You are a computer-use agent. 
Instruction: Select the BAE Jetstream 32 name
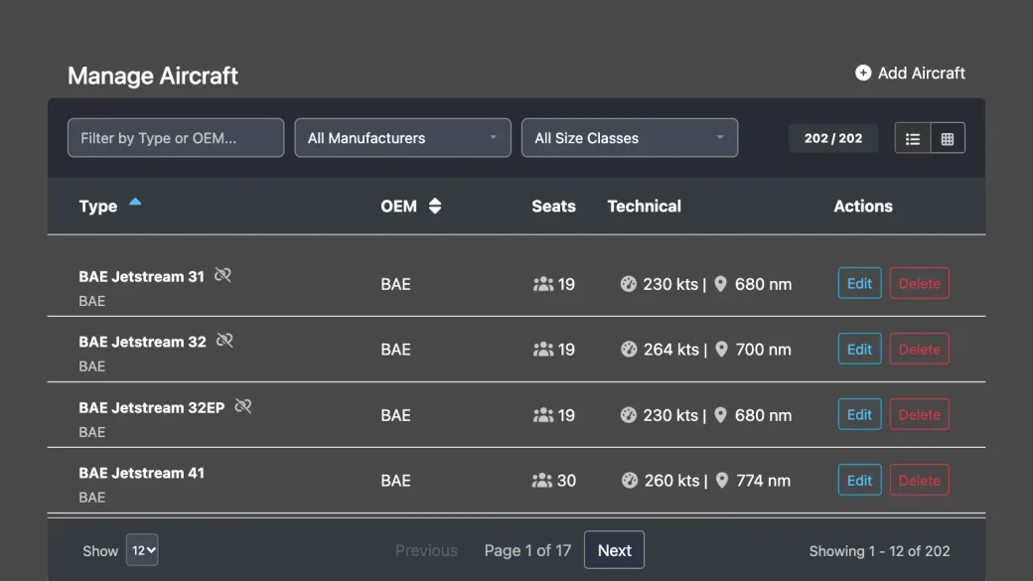[142, 342]
